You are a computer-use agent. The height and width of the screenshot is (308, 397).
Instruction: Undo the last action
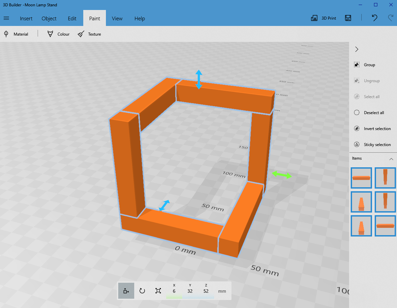pyautogui.click(x=374, y=18)
